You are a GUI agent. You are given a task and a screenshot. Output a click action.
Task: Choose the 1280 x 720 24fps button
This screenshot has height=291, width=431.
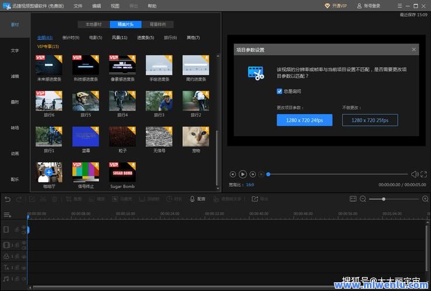pyautogui.click(x=304, y=120)
